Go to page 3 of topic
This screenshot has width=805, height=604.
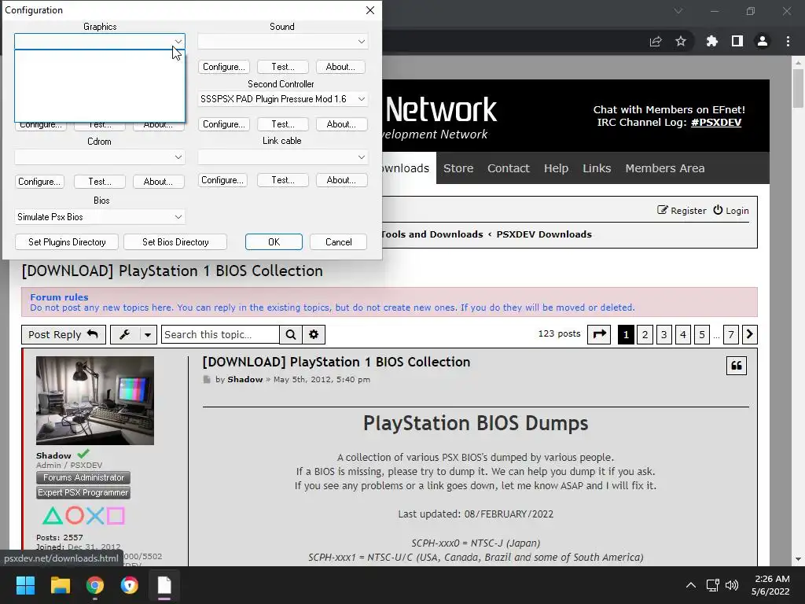(663, 335)
